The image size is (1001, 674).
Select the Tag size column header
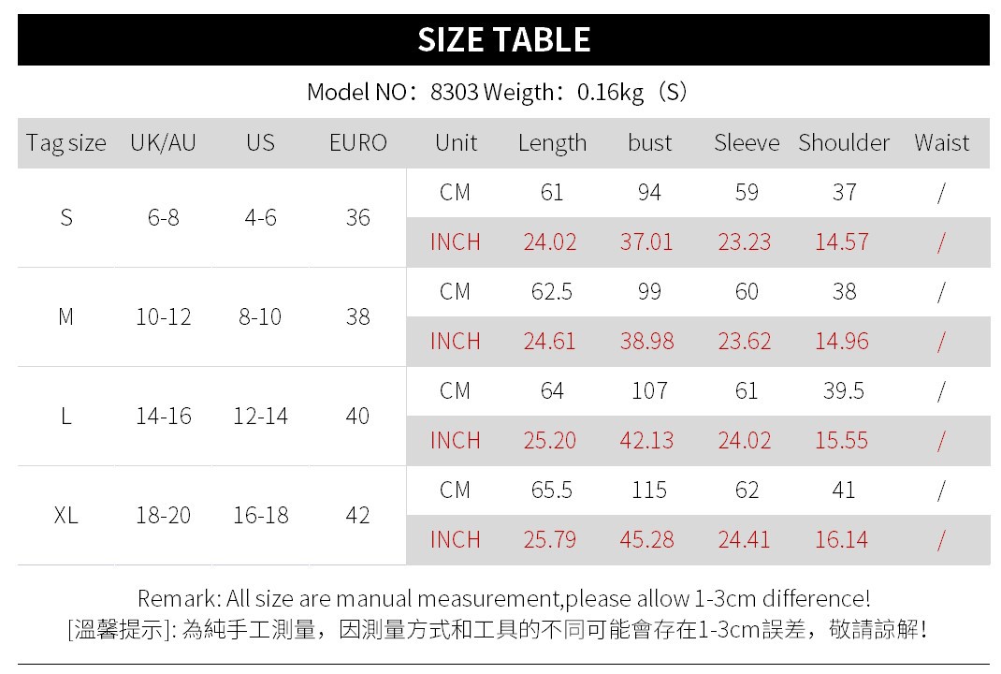[x=65, y=142]
